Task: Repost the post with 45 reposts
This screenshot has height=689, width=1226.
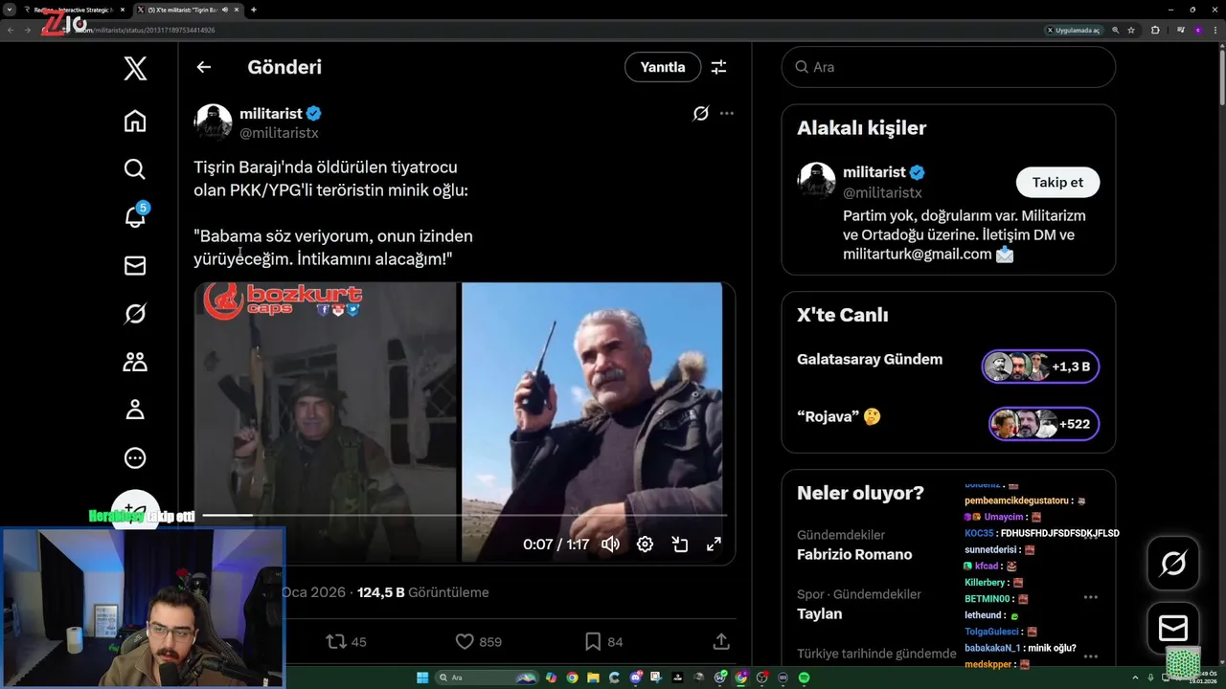Action: [347, 641]
